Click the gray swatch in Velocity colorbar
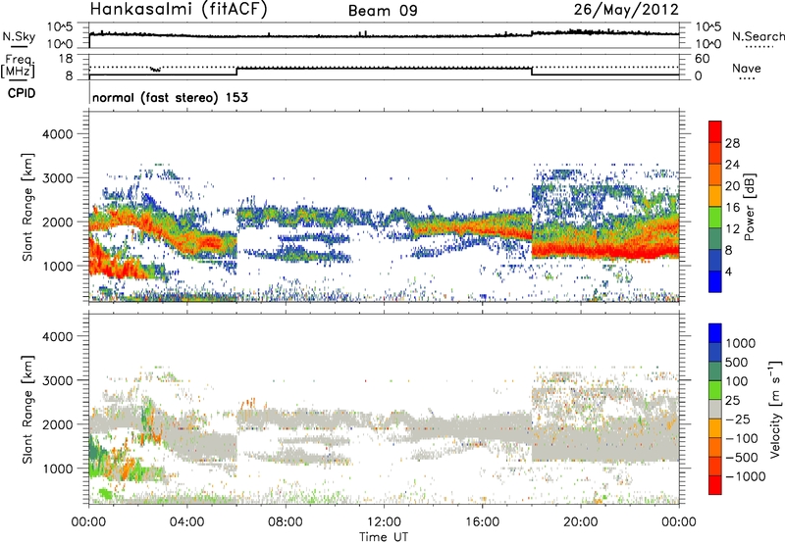Screen dimensions: 785x543 [715, 409]
